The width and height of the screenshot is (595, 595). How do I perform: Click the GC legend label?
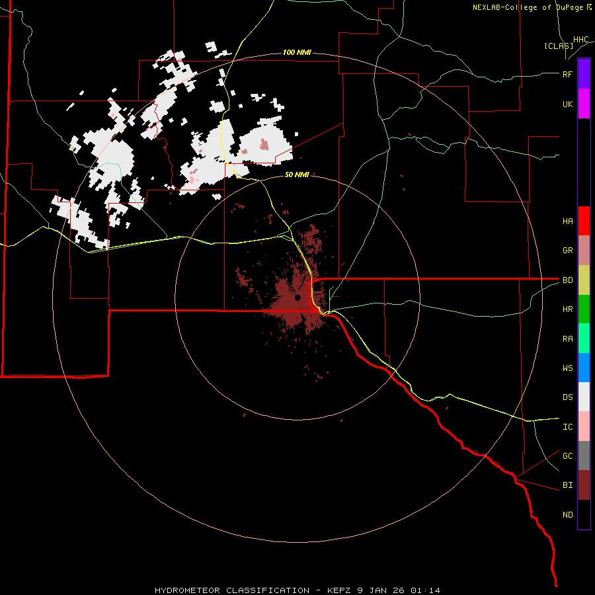click(567, 456)
